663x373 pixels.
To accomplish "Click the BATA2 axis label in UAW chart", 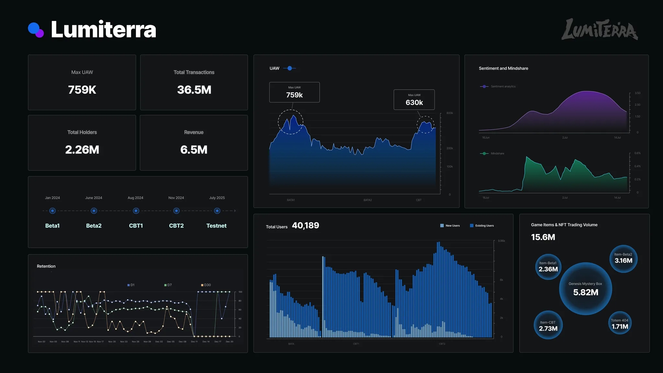I will [x=367, y=200].
